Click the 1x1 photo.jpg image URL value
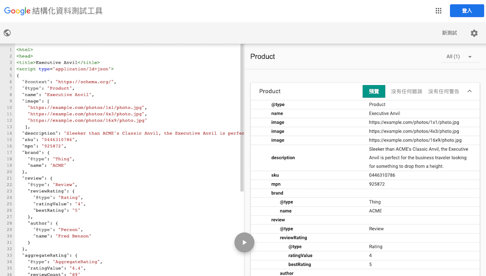 coord(414,122)
